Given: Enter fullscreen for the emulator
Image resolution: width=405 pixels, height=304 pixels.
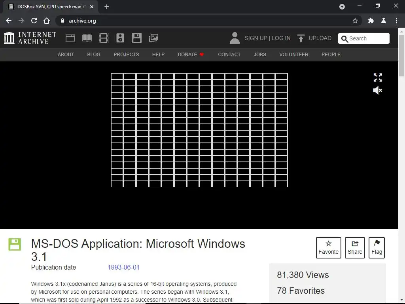Looking at the screenshot, I should [378, 77].
